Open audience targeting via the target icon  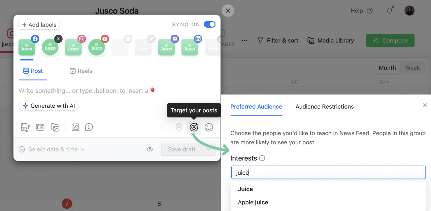(x=194, y=127)
